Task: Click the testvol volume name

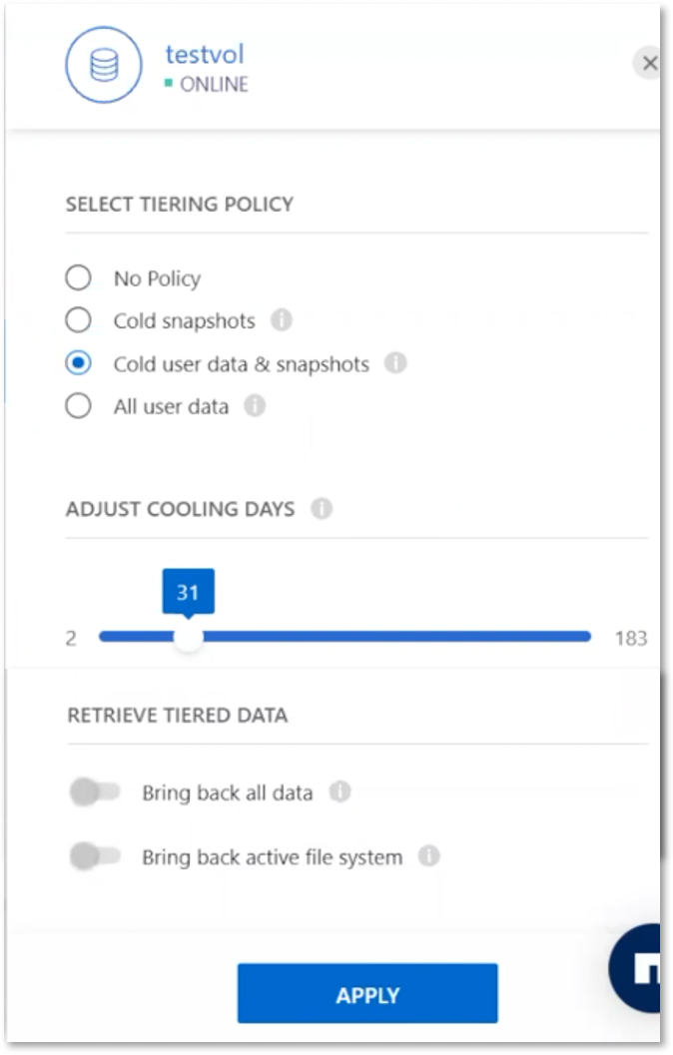Action: tap(205, 54)
